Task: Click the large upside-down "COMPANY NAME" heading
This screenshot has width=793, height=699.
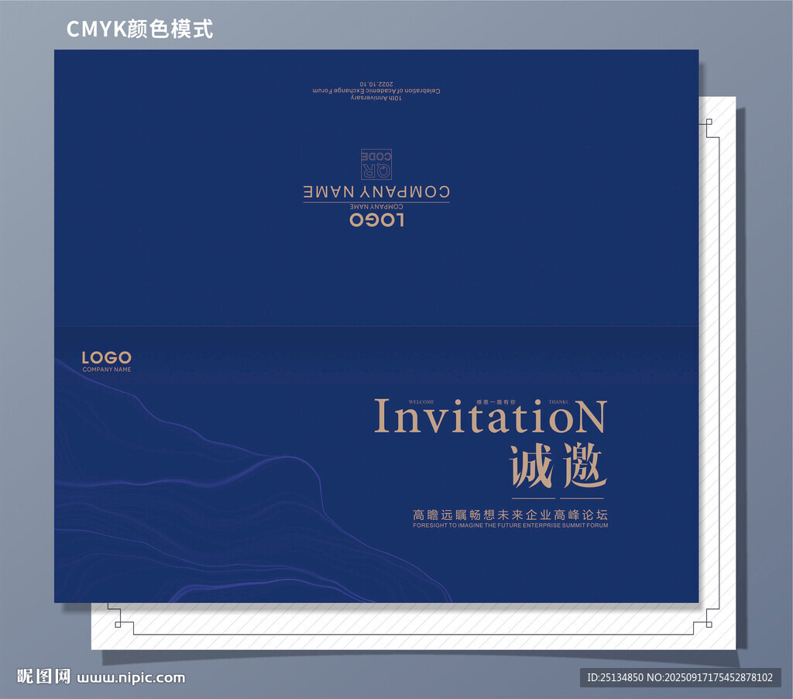Action: coord(376,192)
